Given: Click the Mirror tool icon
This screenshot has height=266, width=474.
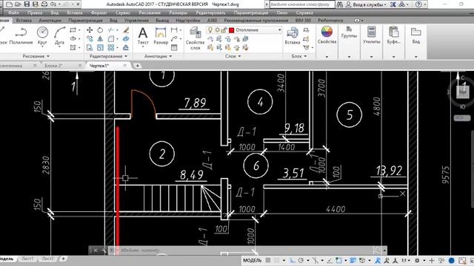Looking at the screenshot, I should (x=100, y=39).
